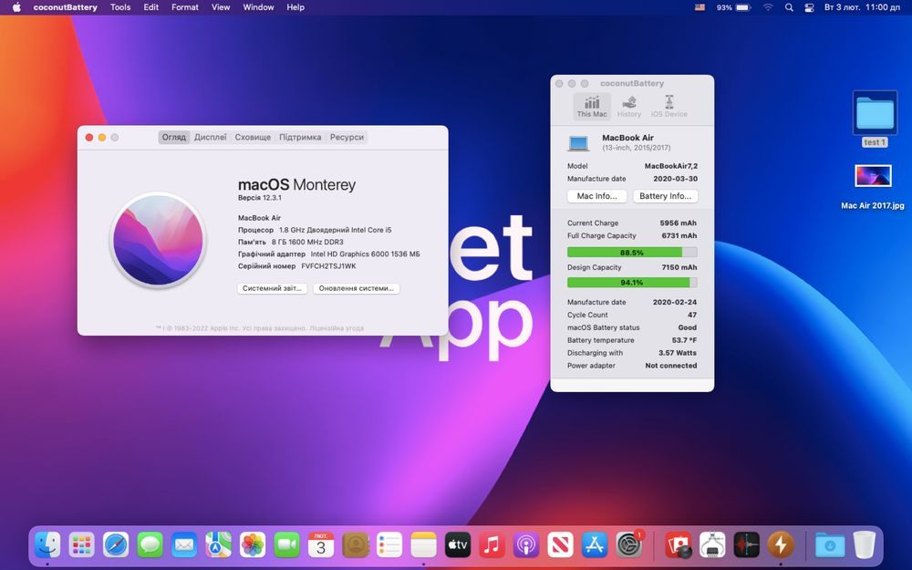Open Reminders from the Dock

pyautogui.click(x=389, y=545)
